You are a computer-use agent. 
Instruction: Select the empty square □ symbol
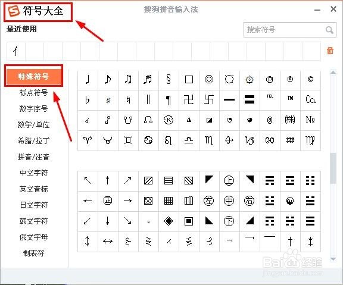[x=189, y=79]
